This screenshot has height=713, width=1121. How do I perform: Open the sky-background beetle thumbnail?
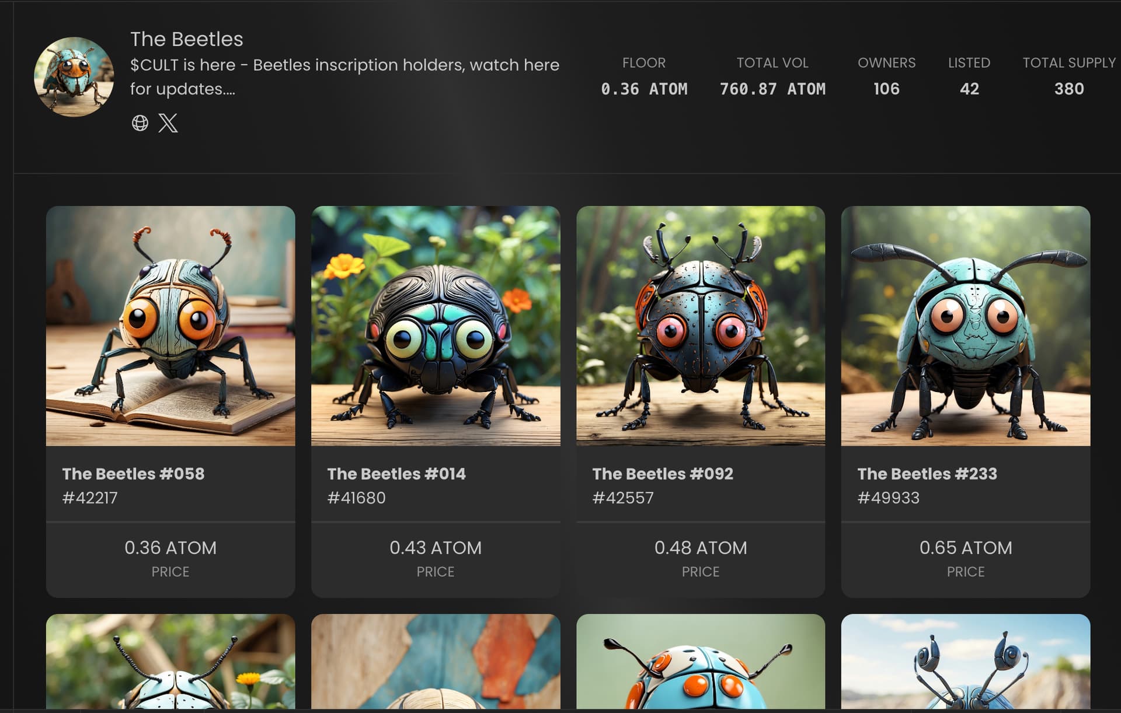pyautogui.click(x=966, y=662)
